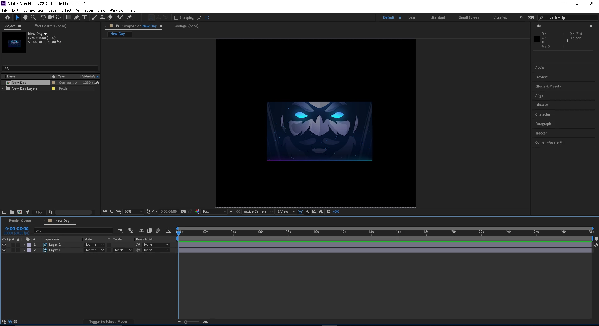599x326 pixels.
Task: Select the Pen tool
Action: [x=77, y=17]
